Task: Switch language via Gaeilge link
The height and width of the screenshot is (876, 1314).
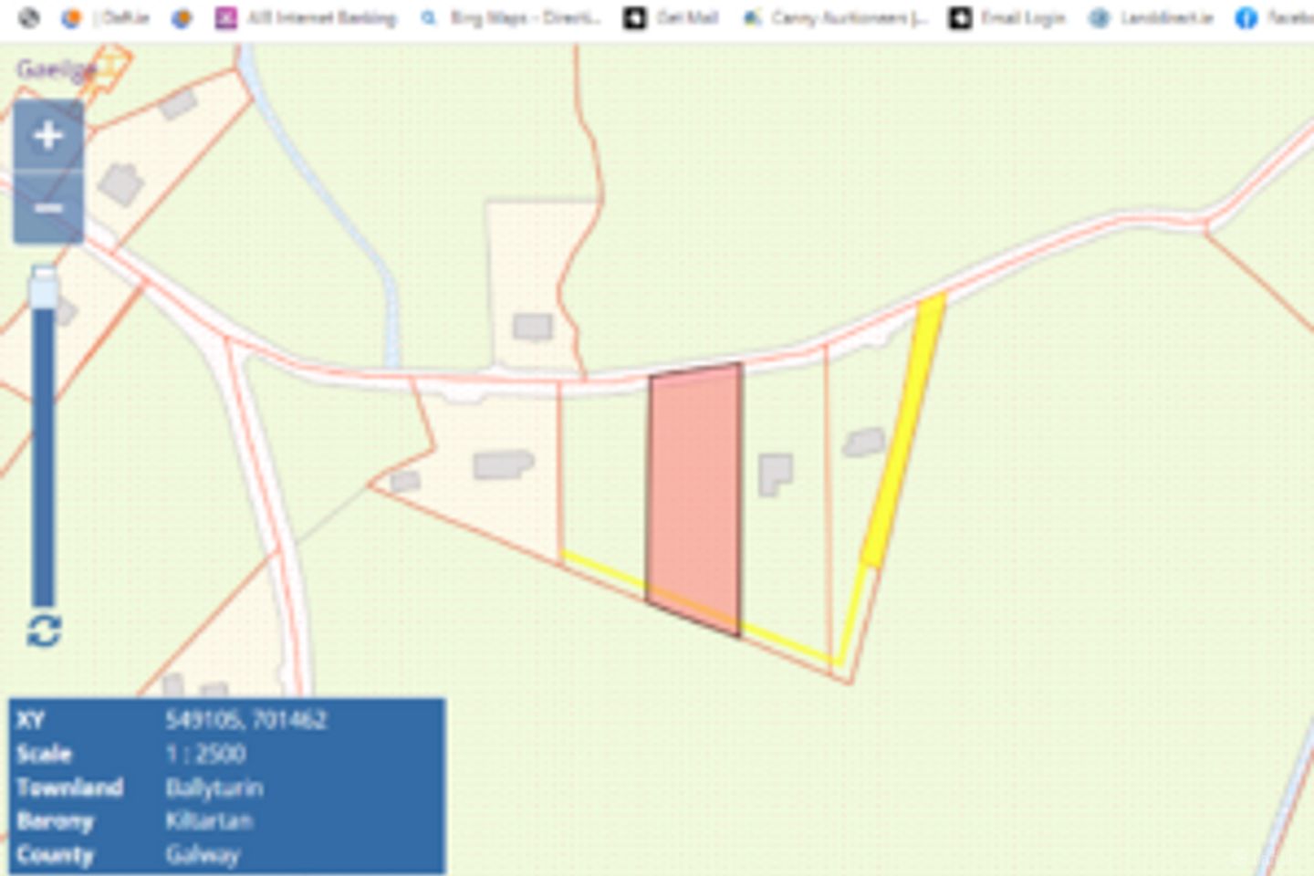Action: pos(55,69)
